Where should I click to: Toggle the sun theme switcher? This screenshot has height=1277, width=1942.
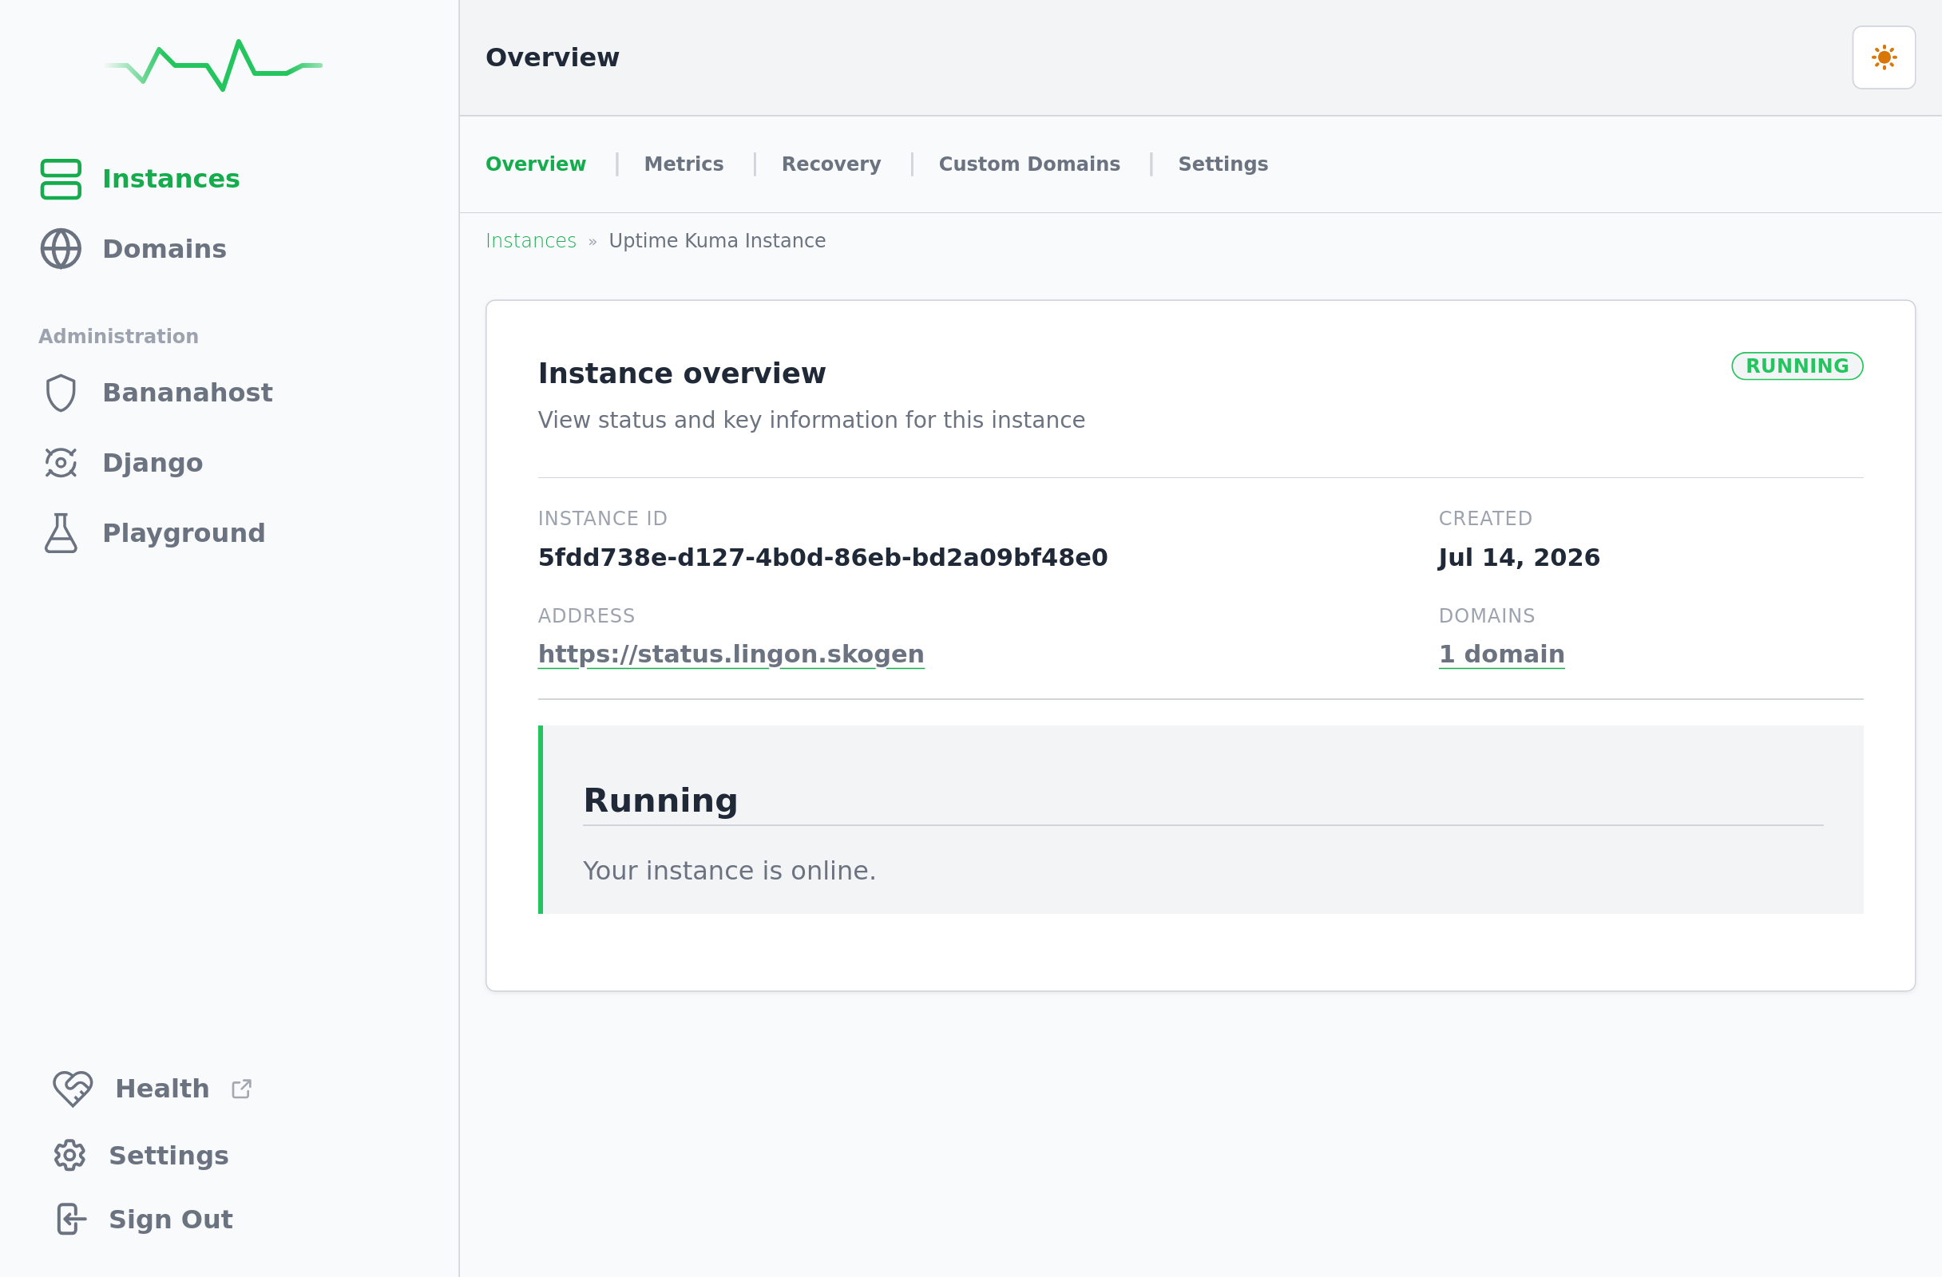click(1884, 57)
